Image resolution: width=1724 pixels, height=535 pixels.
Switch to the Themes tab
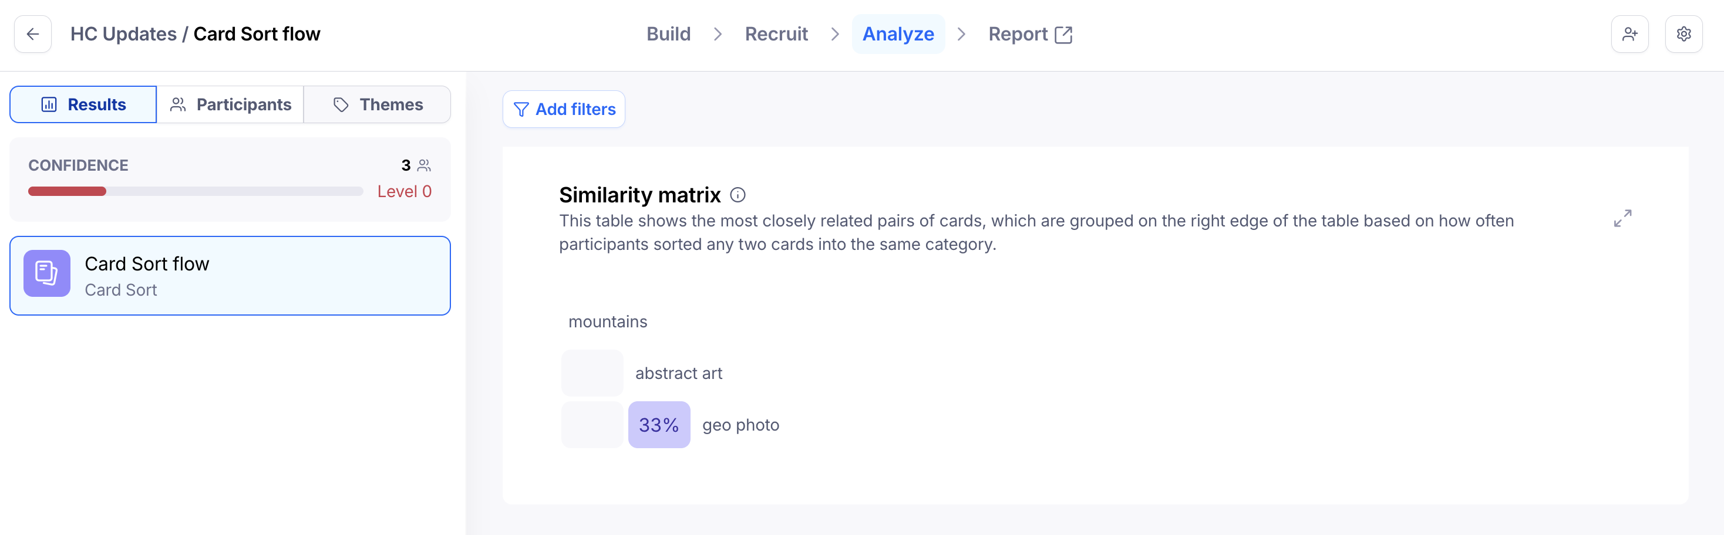tap(378, 104)
